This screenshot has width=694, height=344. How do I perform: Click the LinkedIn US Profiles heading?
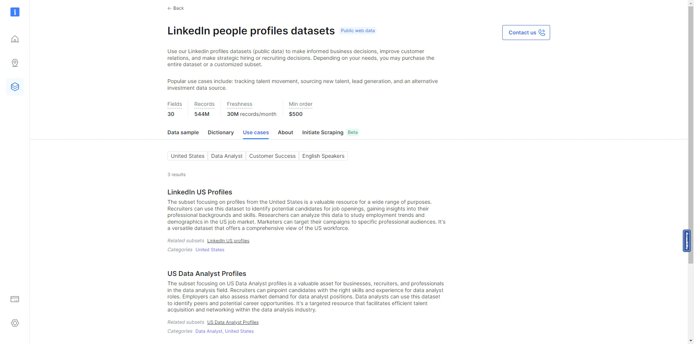200,192
